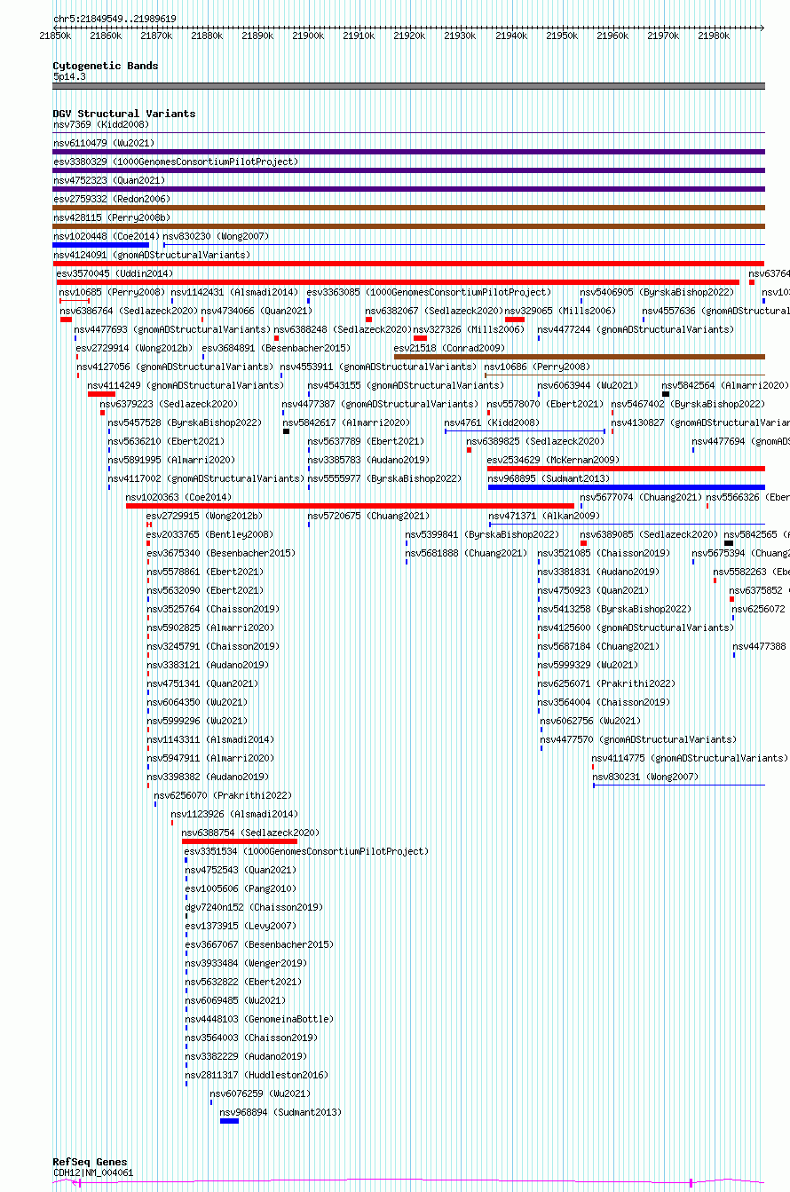This screenshot has width=790, height=1192.
Task: Click the red bar under esv2534629 (McKernan2009)
Action: click(626, 469)
